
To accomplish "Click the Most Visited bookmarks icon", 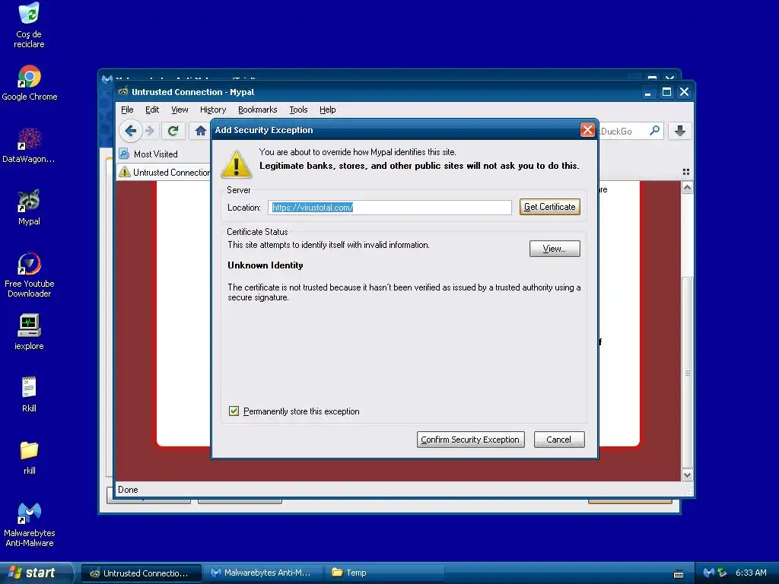I will pyautogui.click(x=124, y=154).
